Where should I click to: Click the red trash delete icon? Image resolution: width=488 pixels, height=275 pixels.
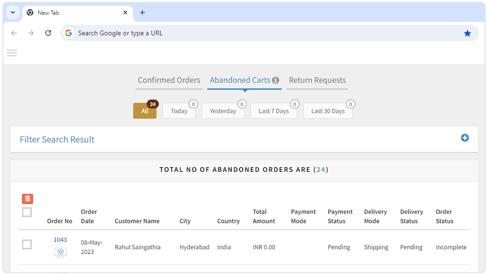coord(27,199)
